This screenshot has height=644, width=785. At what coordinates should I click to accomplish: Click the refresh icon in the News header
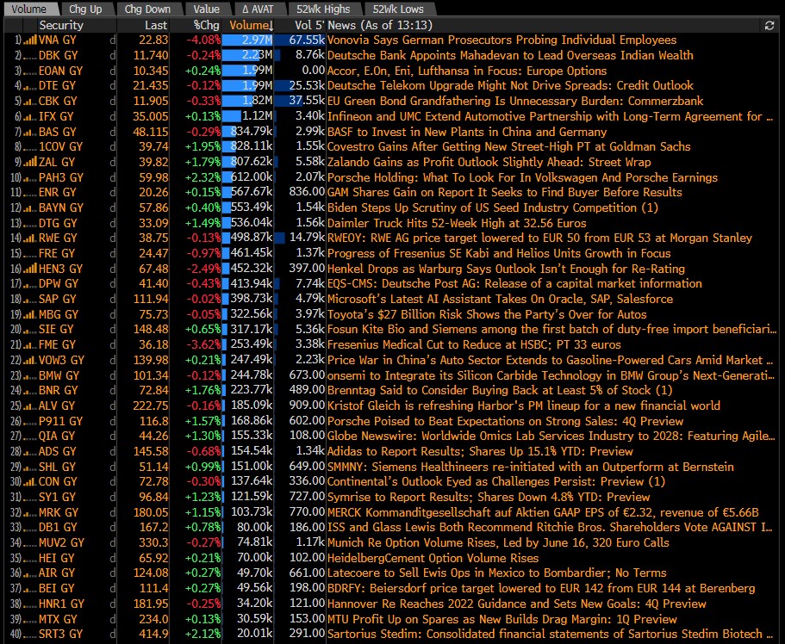769,26
